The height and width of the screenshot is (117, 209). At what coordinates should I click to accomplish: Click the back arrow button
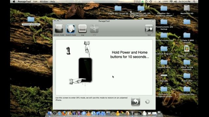(x=136, y=102)
